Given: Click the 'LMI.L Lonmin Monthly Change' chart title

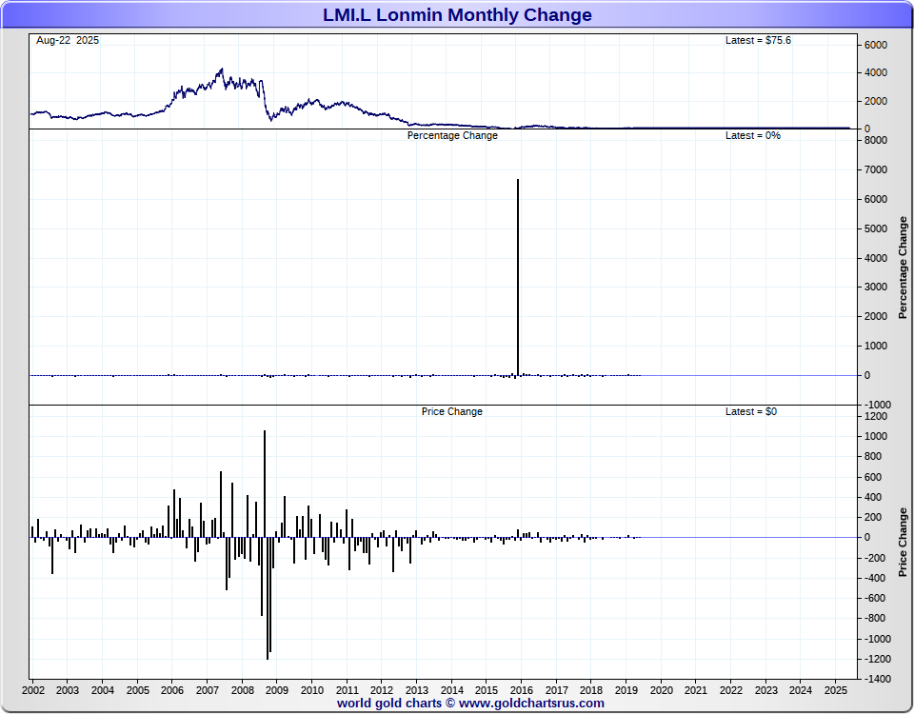Looking at the screenshot, I should [x=457, y=14].
